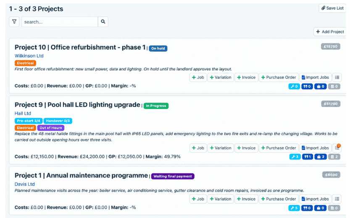Image resolution: width=353 pixels, height=218 pixels.
Task: Click the In Progress status badge
Action: (x=156, y=106)
